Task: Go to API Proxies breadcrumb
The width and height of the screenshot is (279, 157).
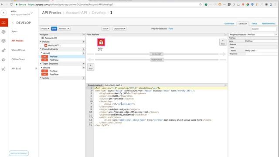Action: (51, 13)
